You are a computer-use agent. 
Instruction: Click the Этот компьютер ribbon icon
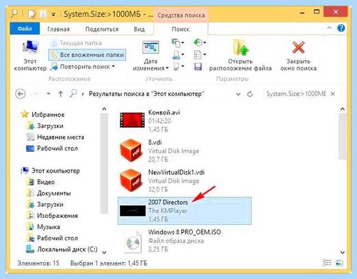(30, 55)
